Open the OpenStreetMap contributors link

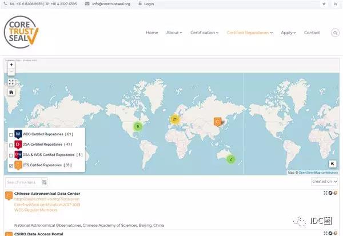tap(318, 173)
